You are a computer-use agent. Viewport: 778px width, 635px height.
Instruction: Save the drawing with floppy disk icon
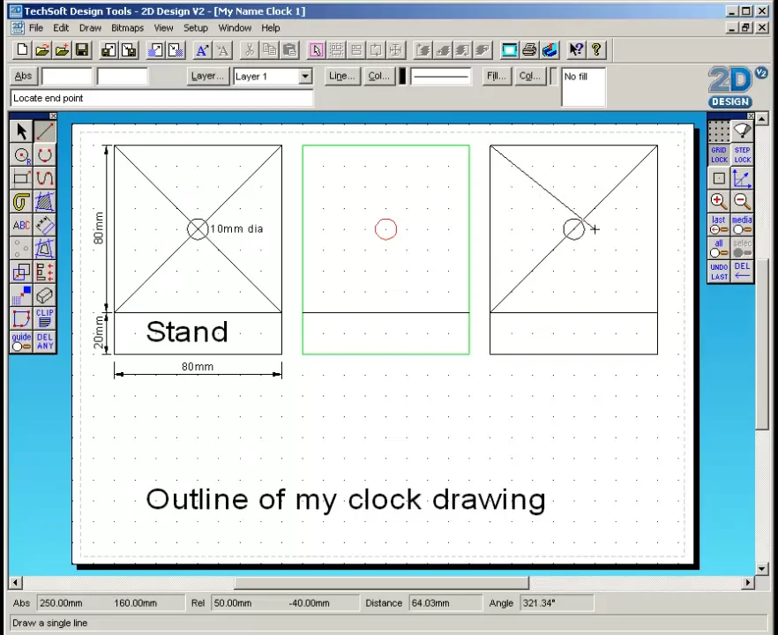click(x=81, y=49)
